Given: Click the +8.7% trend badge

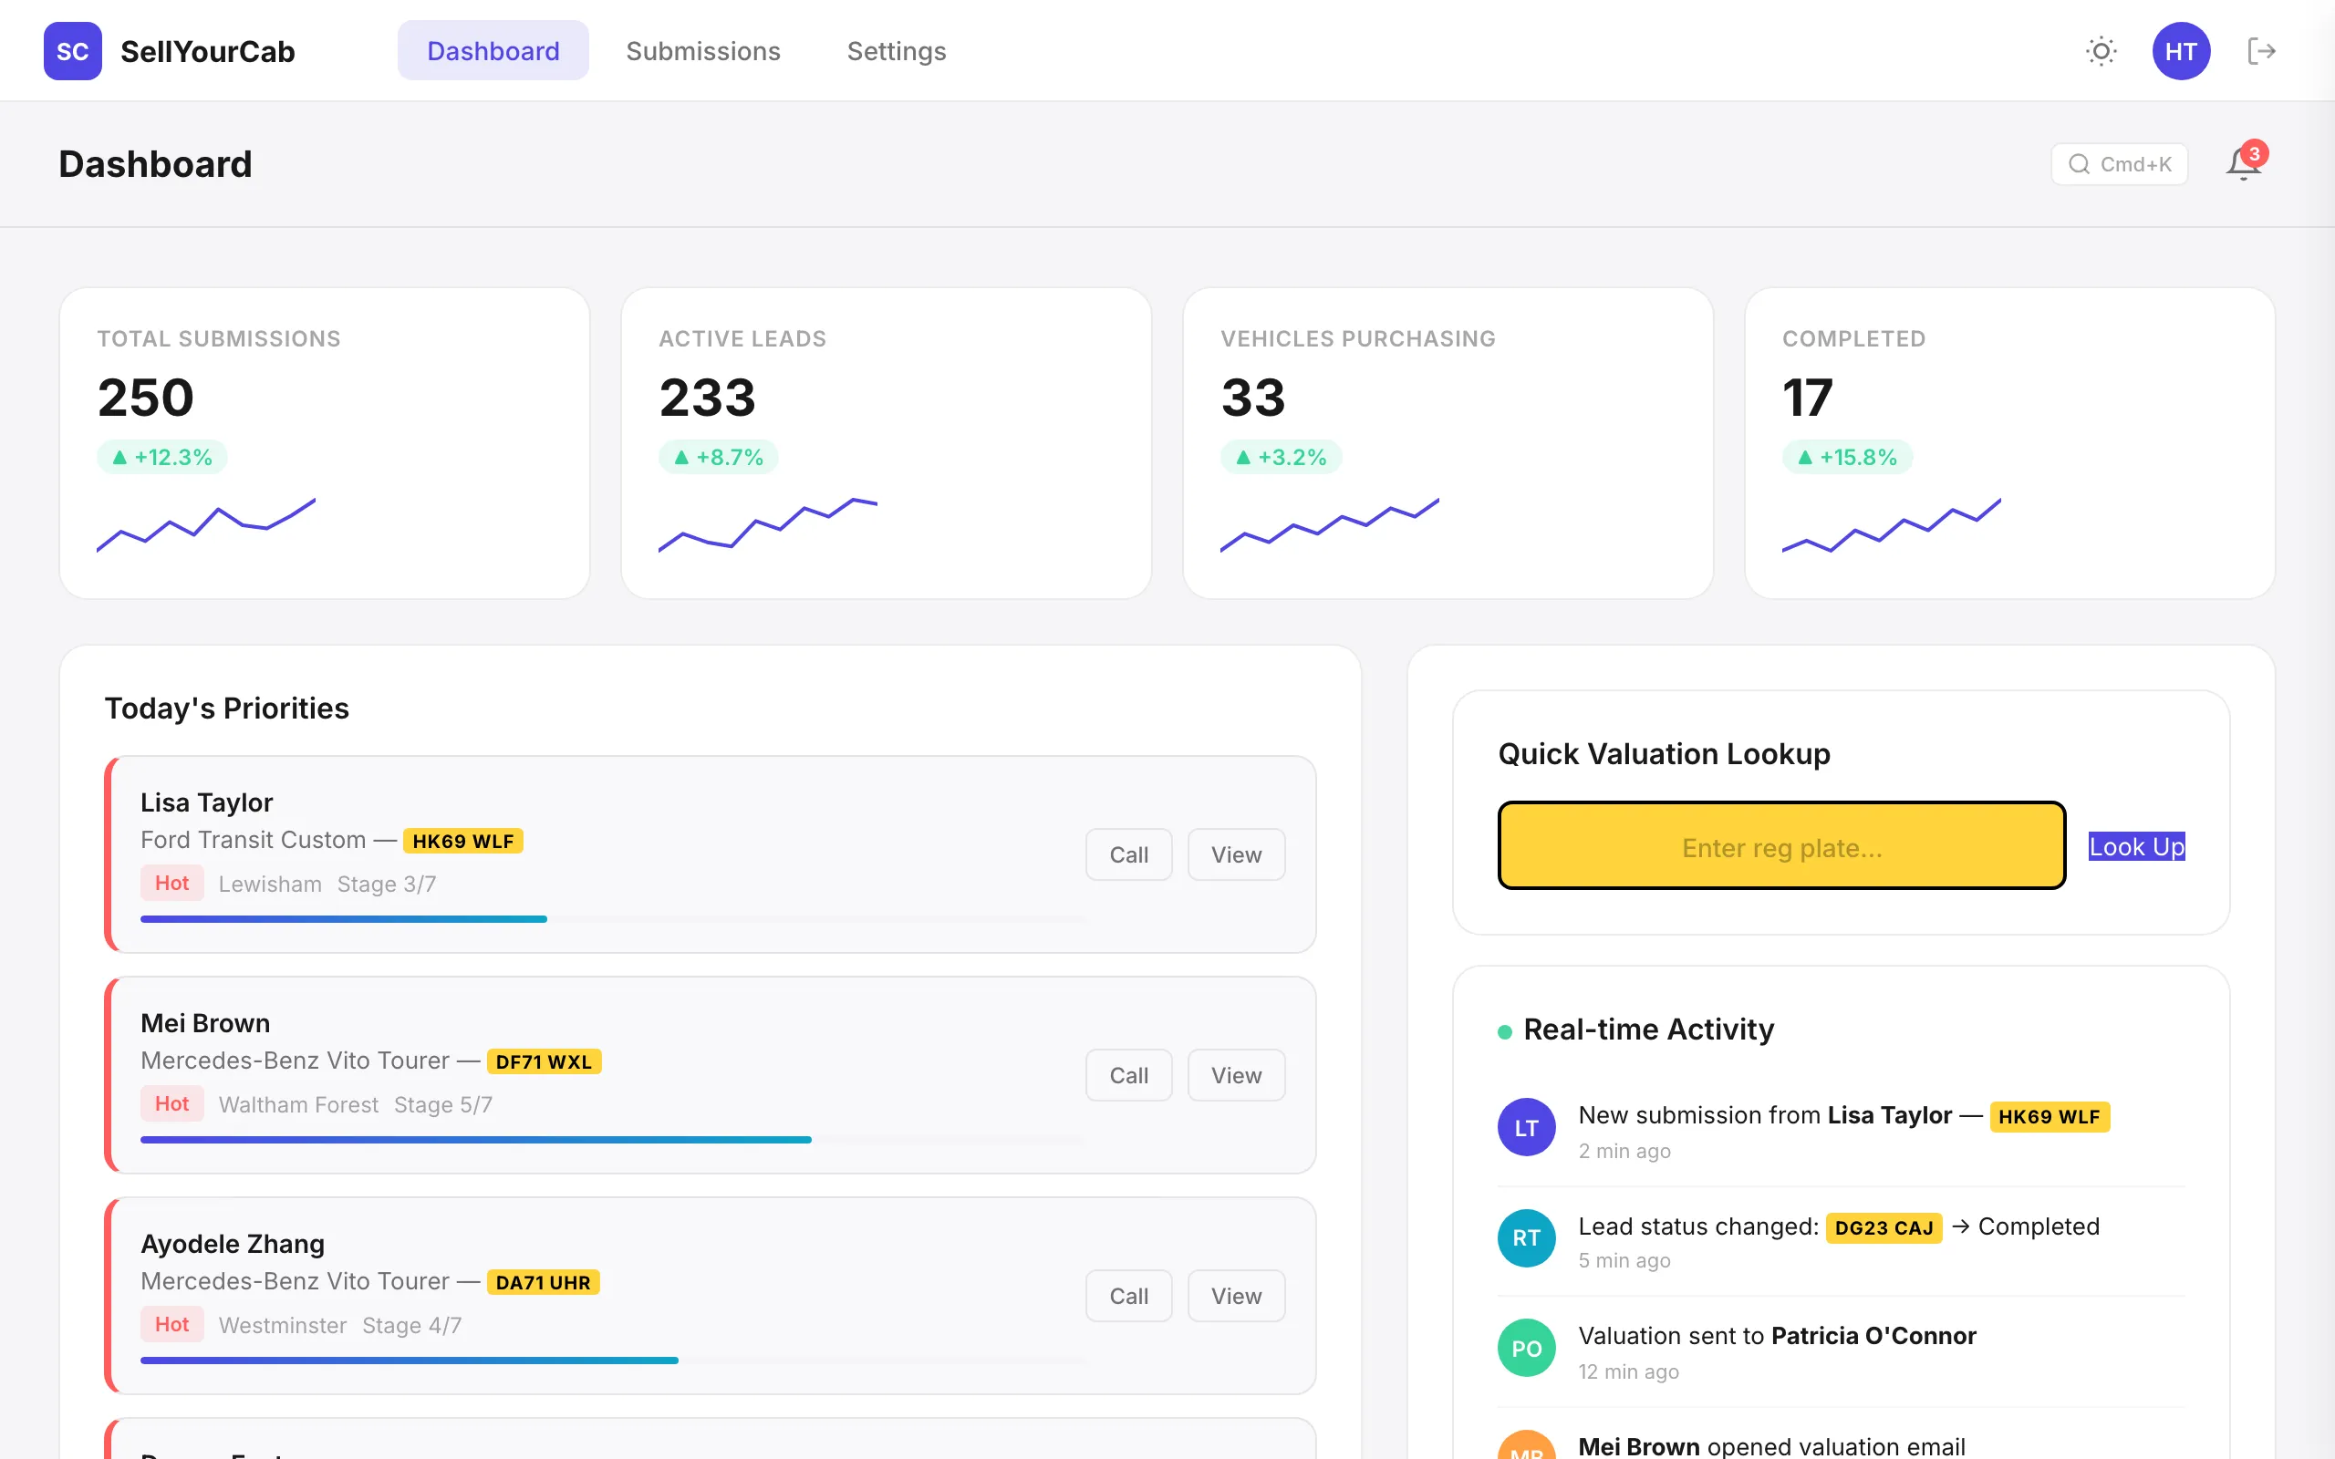Looking at the screenshot, I should (719, 457).
